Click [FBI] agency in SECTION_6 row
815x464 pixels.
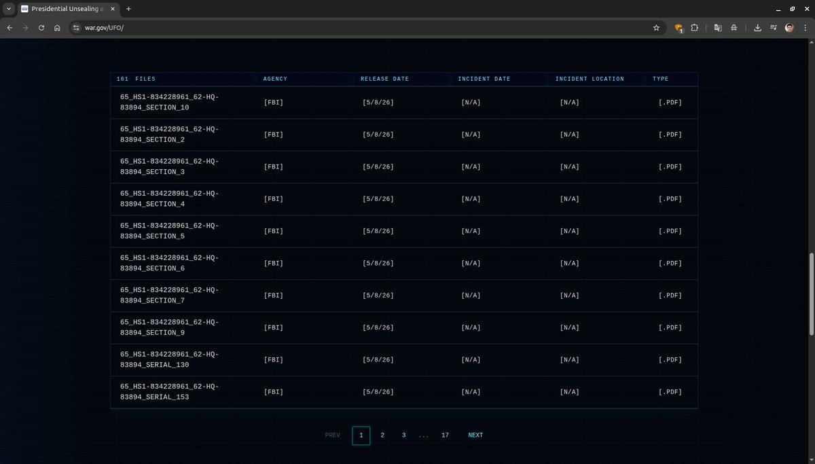pyautogui.click(x=274, y=264)
